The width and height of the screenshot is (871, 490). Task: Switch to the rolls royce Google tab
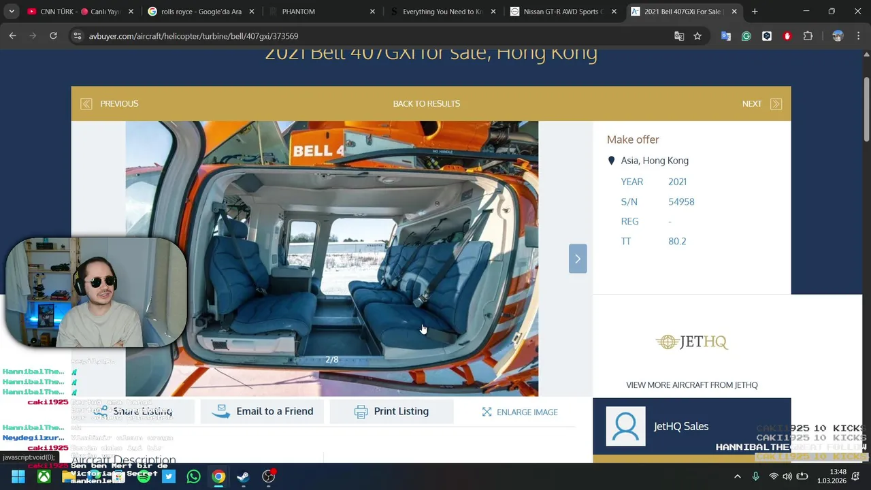201,12
